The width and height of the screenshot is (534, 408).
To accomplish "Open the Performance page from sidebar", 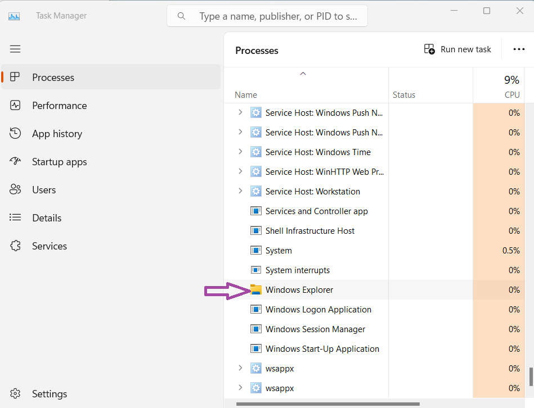I will (59, 106).
